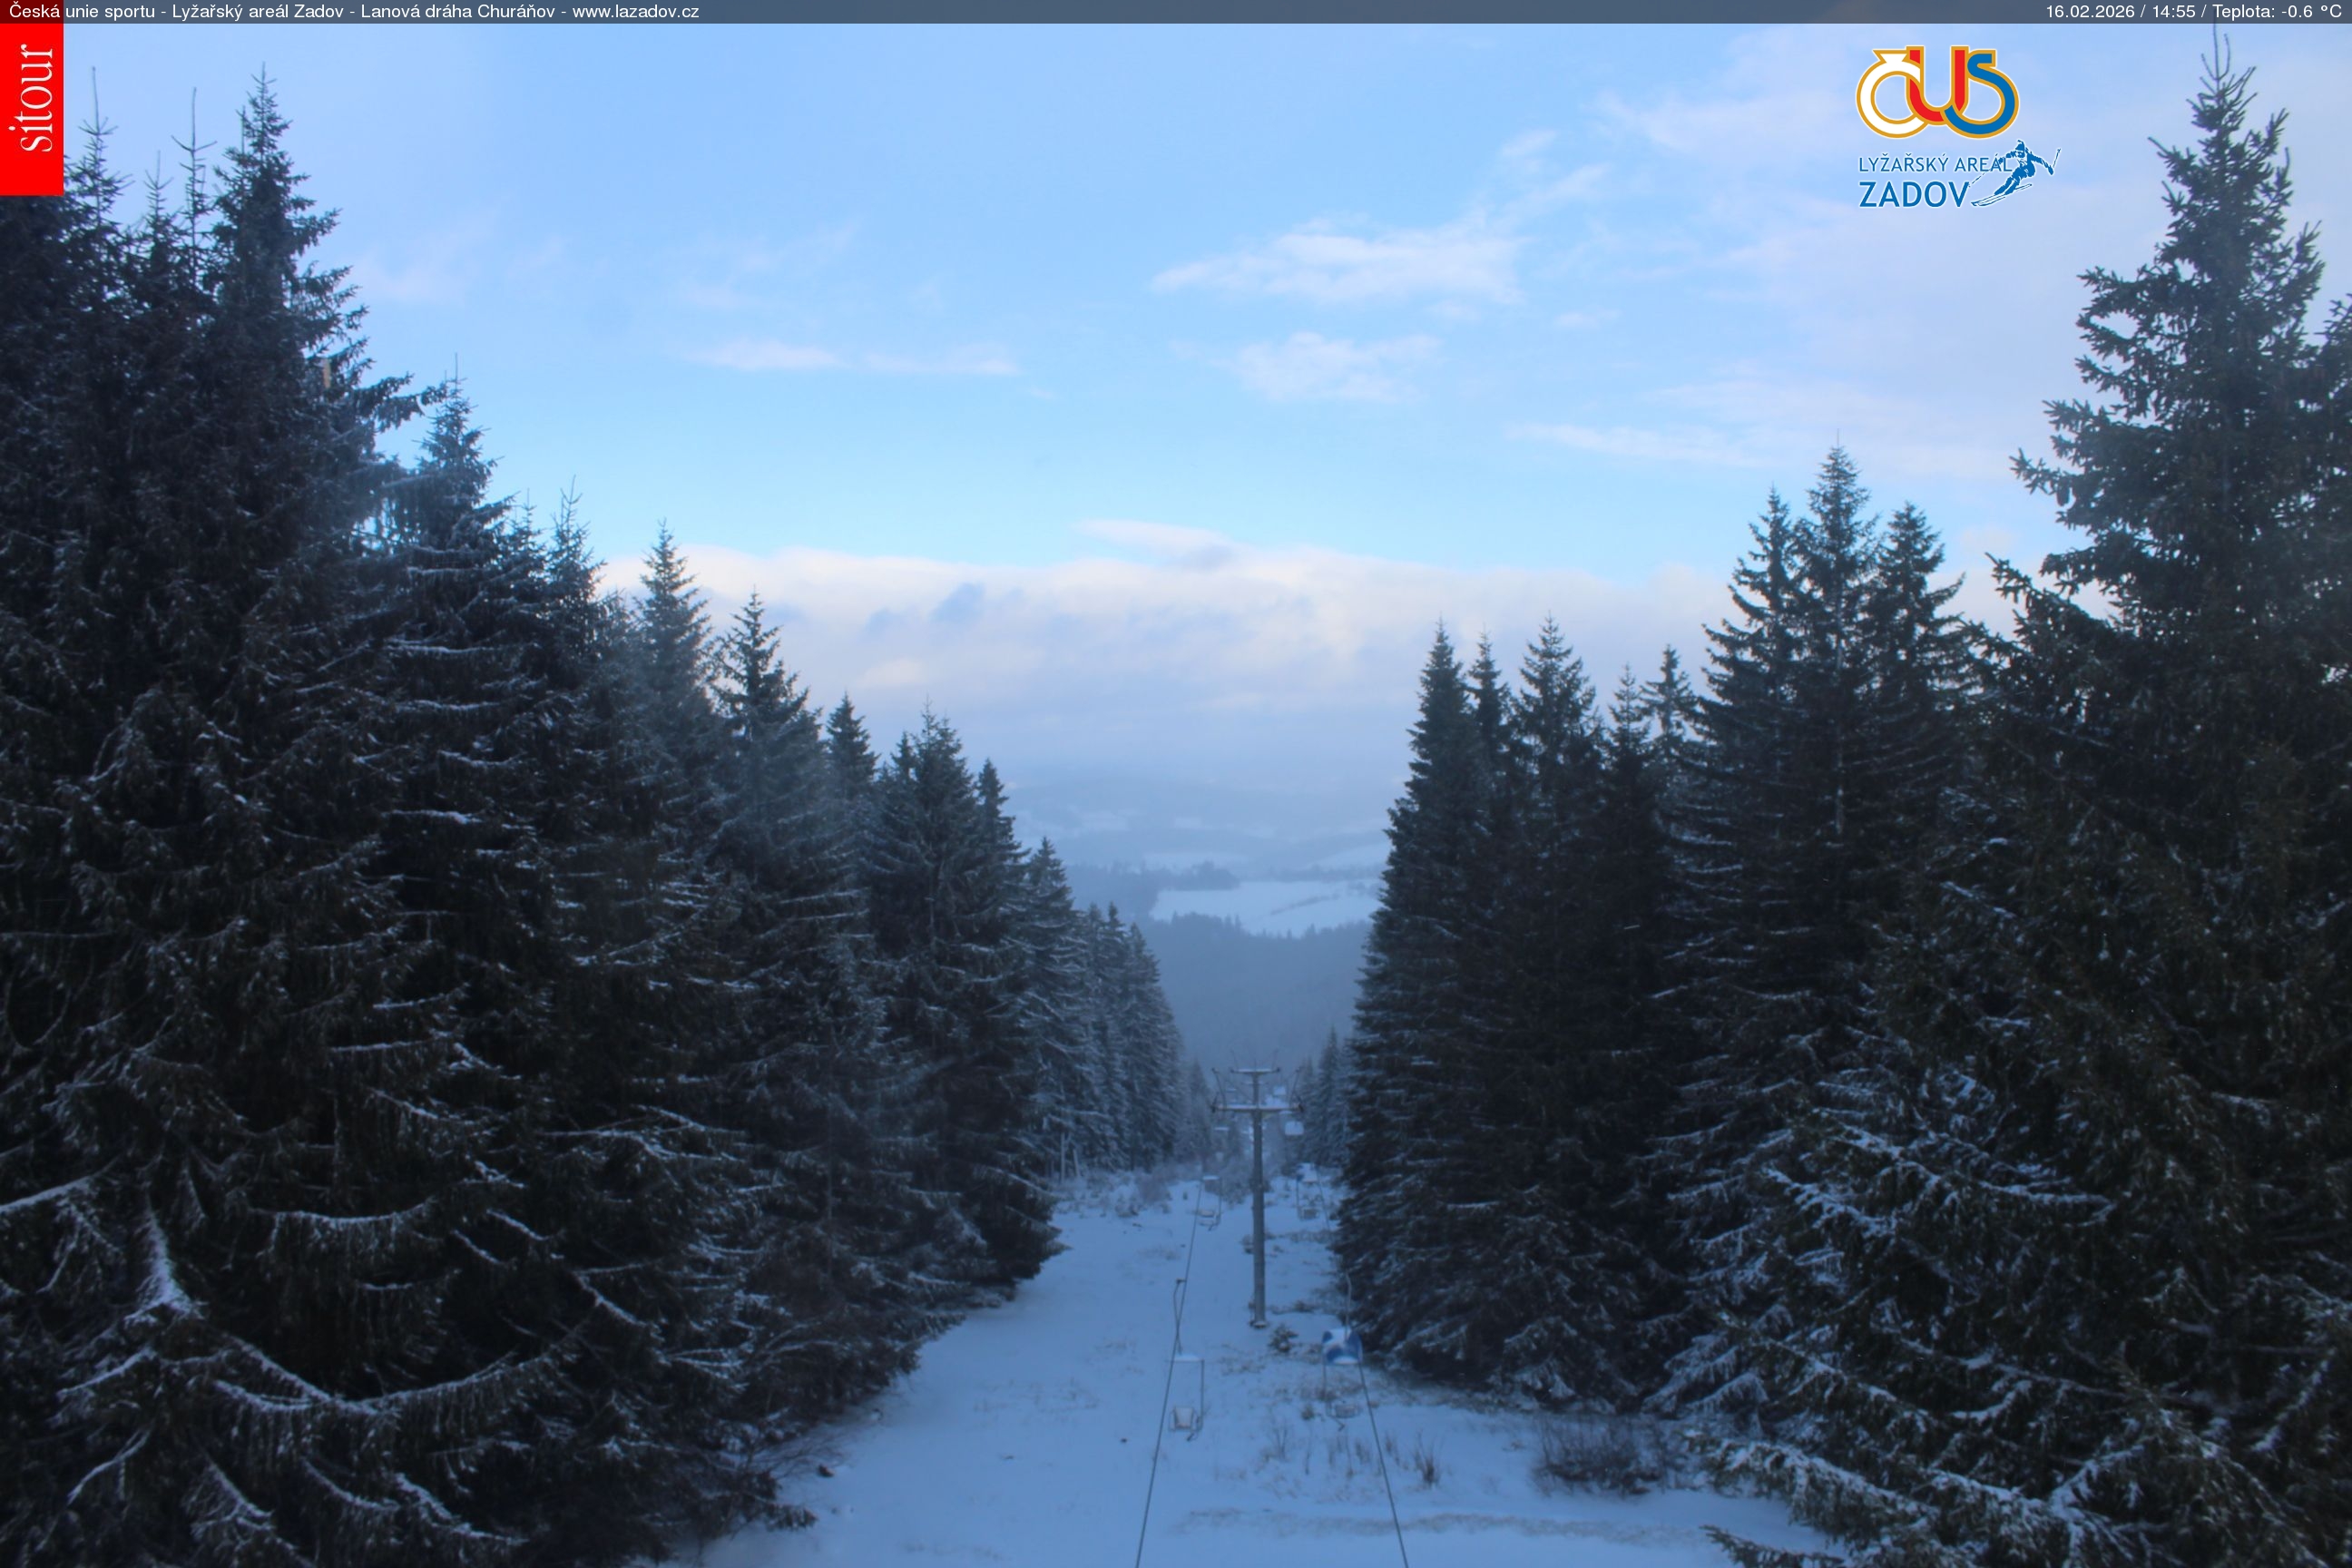Screen dimensions: 2352x1568
Task: Click the date 16.02.2026 in header
Action: 2088,12
